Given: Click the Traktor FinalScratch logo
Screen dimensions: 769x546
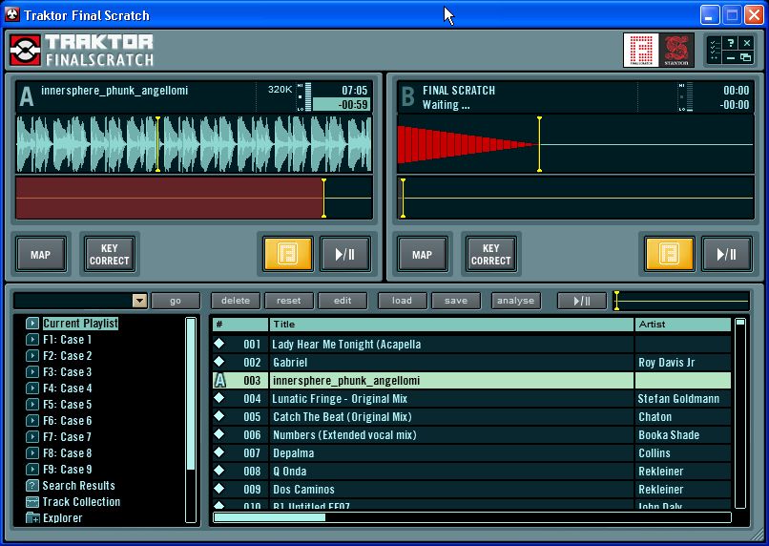Looking at the screenshot, I should click(x=81, y=50).
